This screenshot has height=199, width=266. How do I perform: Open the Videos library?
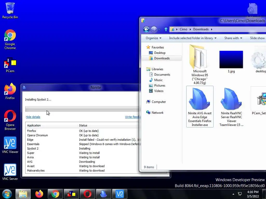click(x=156, y=91)
